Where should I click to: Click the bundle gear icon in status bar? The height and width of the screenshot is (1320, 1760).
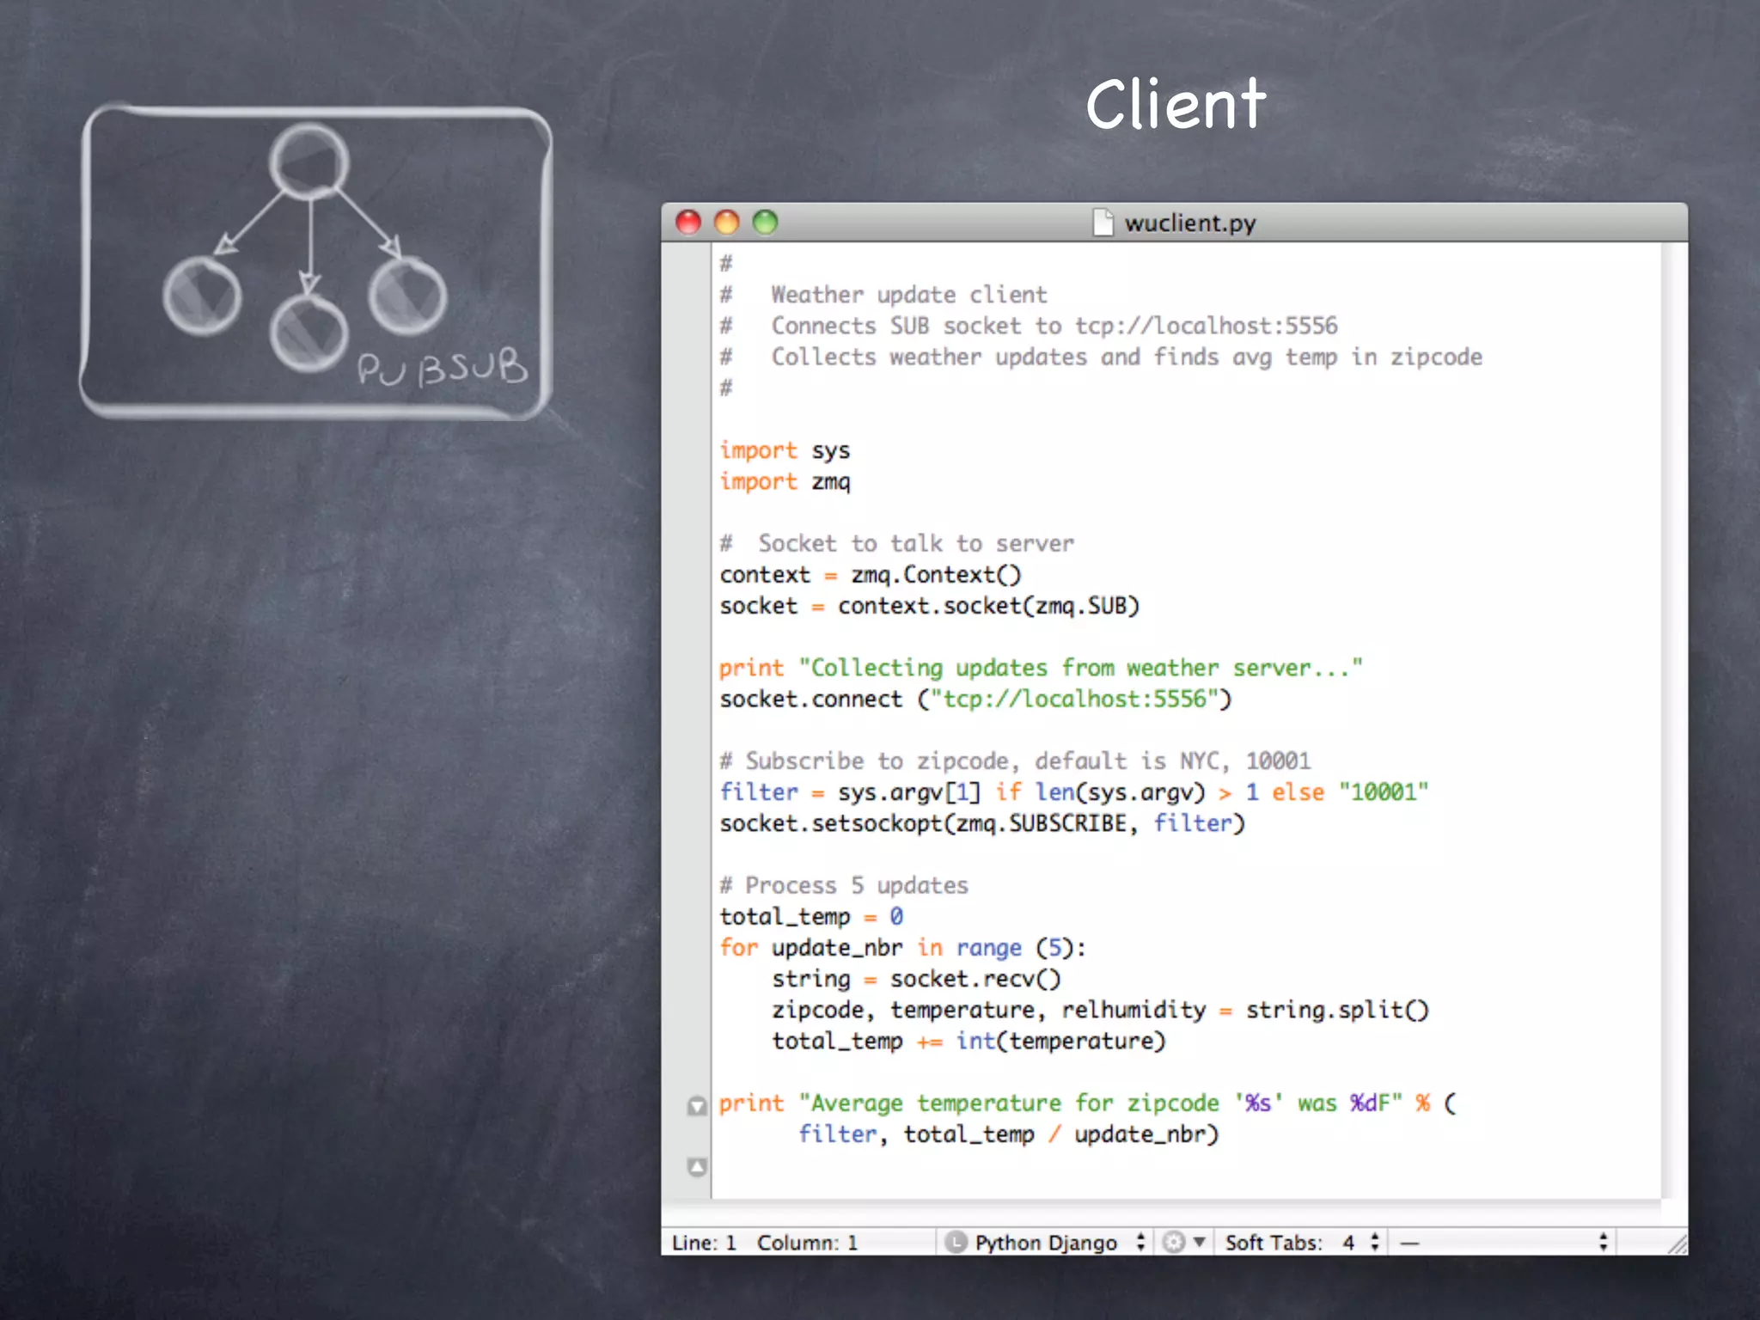[1173, 1242]
